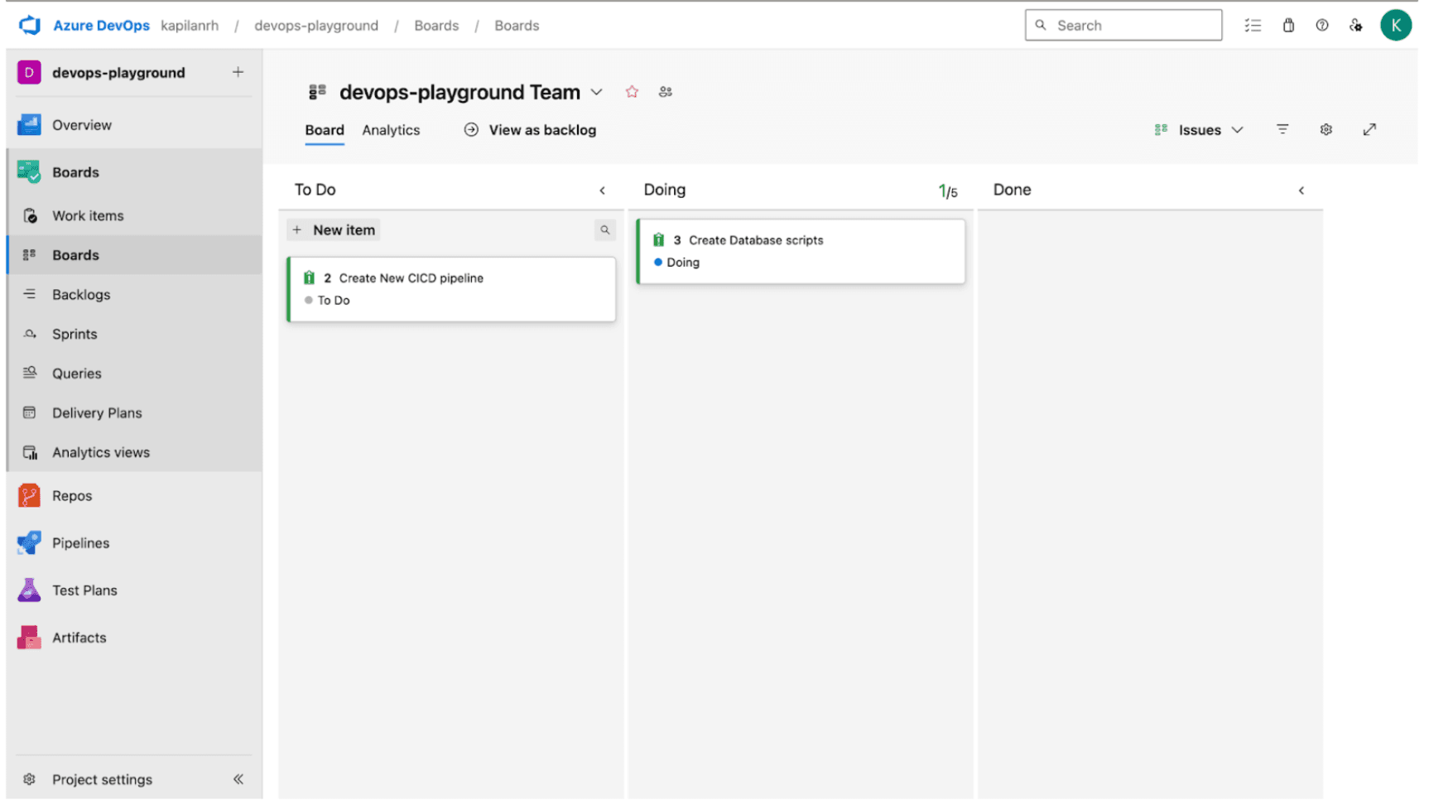Collapse the Done column
The image size is (1429, 800).
click(1301, 190)
